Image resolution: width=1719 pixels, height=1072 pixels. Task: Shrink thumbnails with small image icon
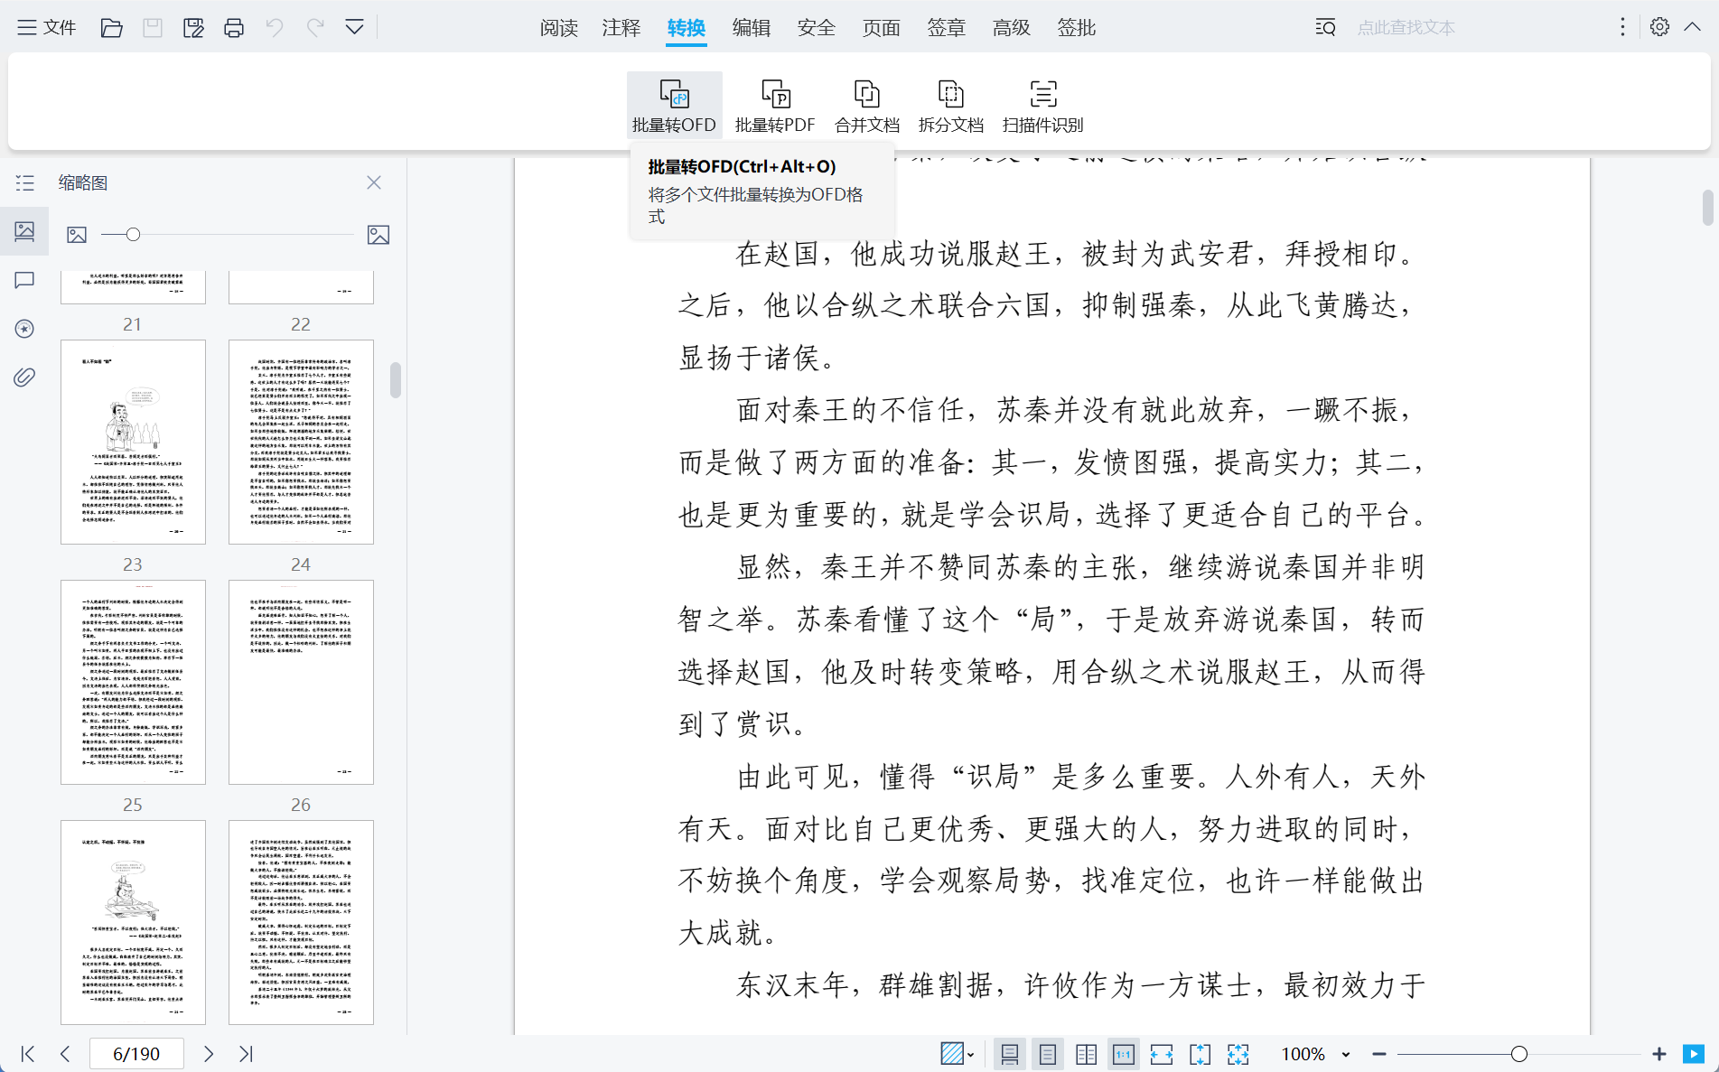[77, 235]
